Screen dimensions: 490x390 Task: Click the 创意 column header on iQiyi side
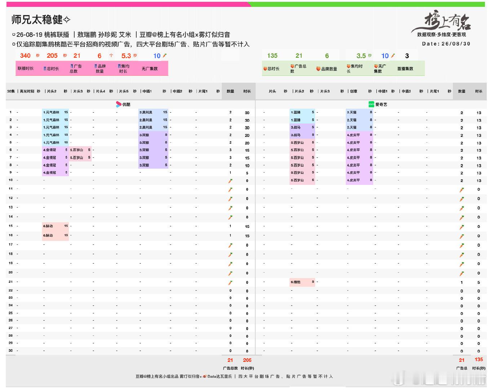(x=354, y=91)
